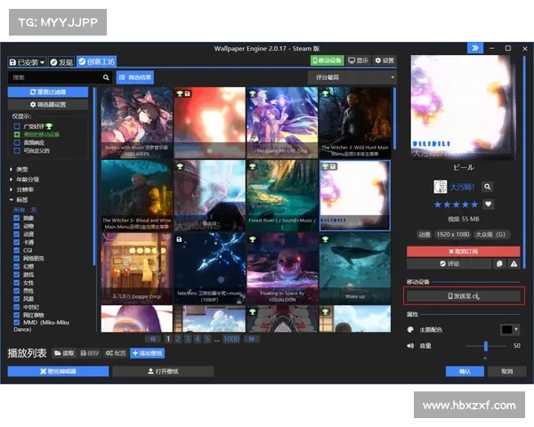This screenshot has width=534, height=427.
Task: Select the Witcher 3 Wild Hunt Main Menu thumbnail
Action: tap(355, 123)
